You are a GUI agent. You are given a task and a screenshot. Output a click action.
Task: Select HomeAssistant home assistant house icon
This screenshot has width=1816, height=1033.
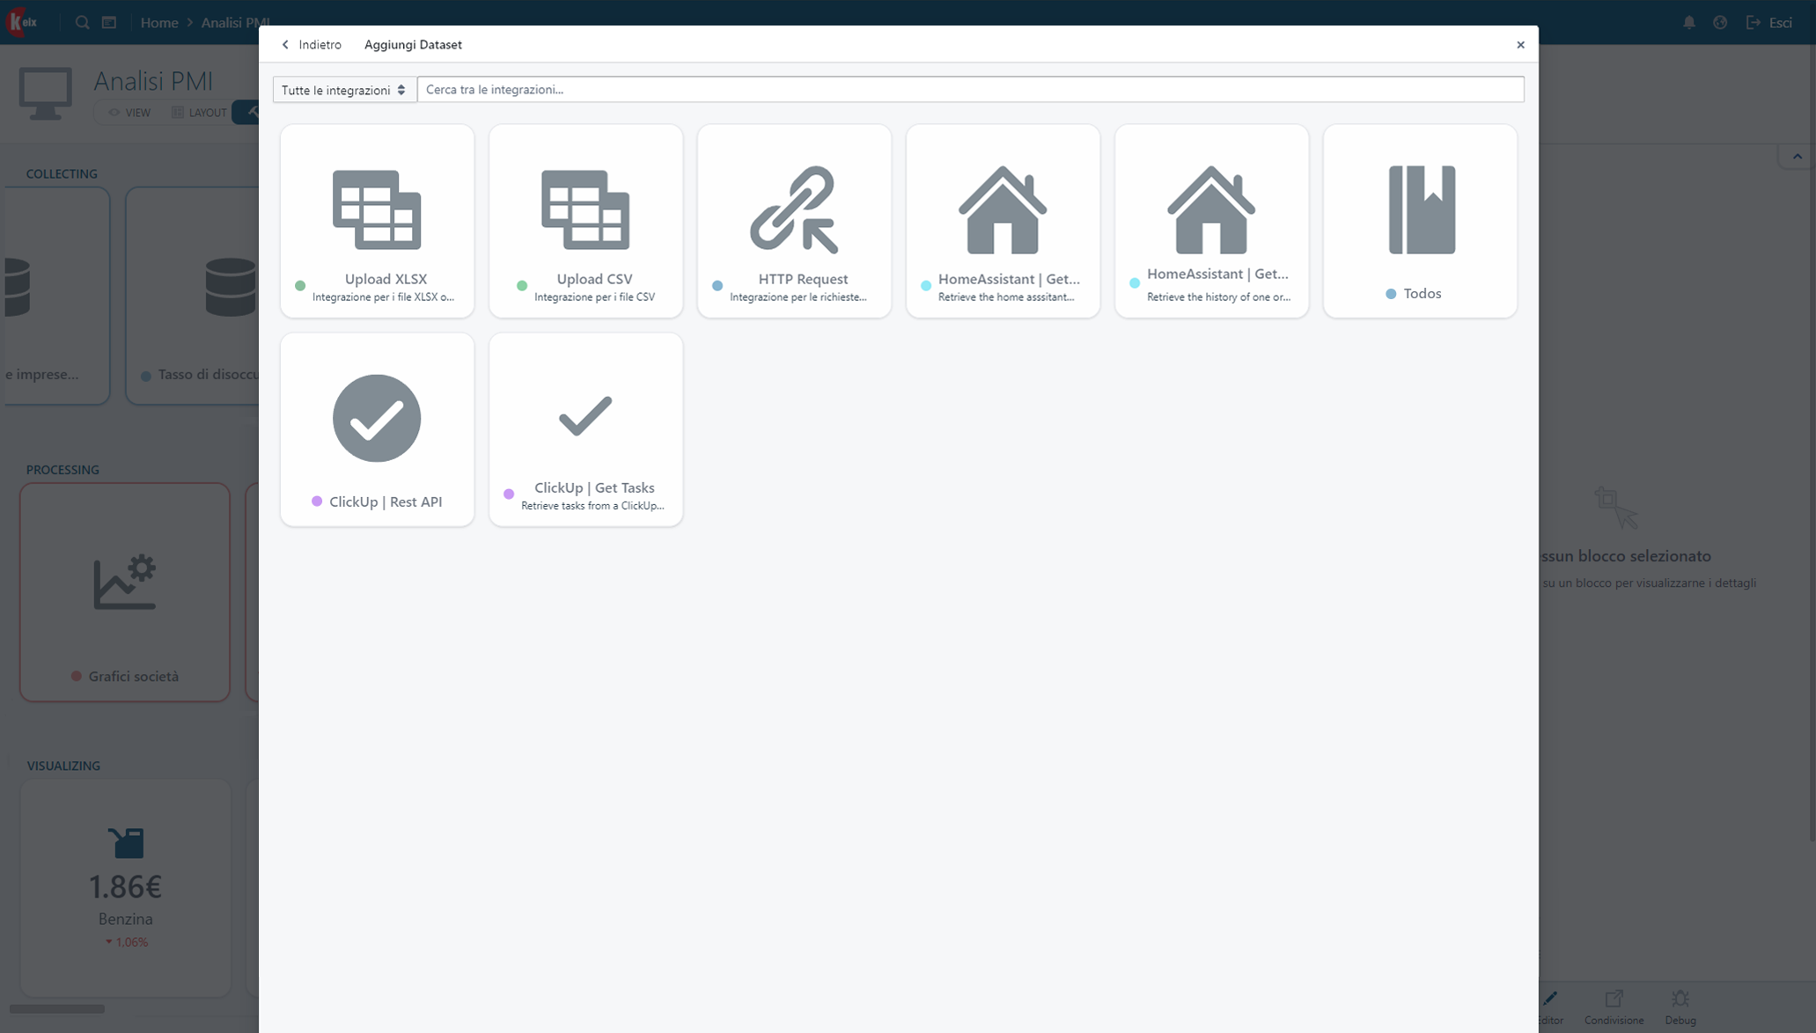[1003, 209]
